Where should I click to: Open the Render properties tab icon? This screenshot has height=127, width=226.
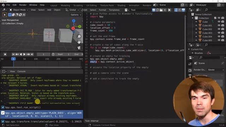(x=190, y=70)
